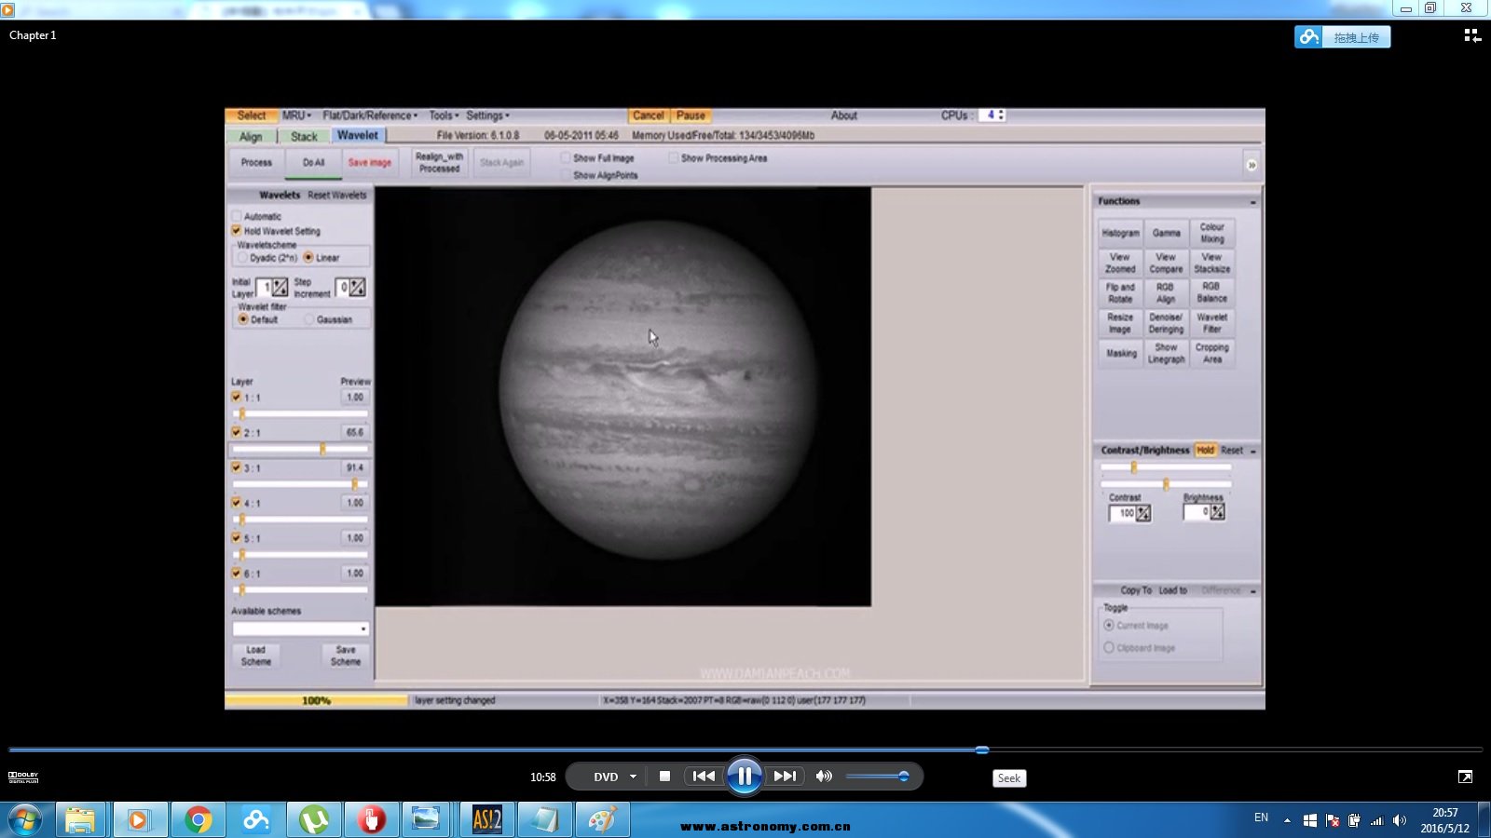Mute the player volume speaker icon
The width and height of the screenshot is (1491, 838).
(x=824, y=776)
